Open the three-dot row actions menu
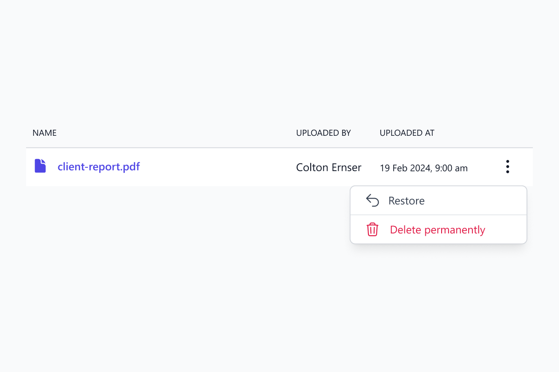559x372 pixels. (x=507, y=166)
